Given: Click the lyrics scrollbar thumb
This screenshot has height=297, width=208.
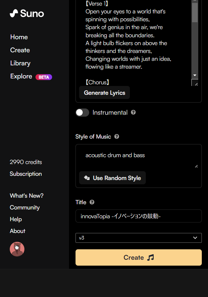Looking at the screenshot, I should [x=195, y=12].
